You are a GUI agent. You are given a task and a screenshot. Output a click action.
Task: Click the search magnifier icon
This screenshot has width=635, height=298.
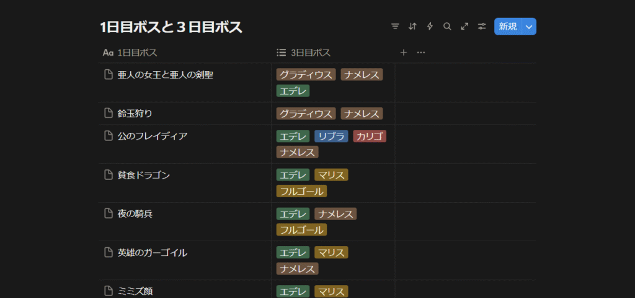(447, 27)
